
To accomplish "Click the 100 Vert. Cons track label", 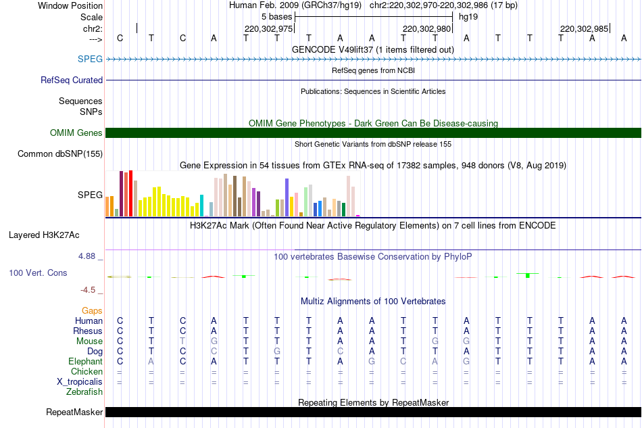I will click(x=38, y=272).
